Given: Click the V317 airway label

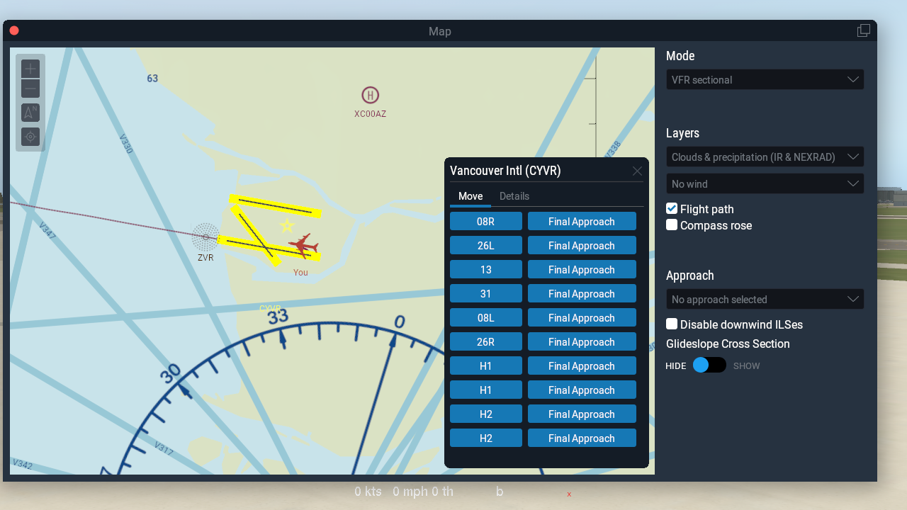Looking at the screenshot, I should pos(164,448).
